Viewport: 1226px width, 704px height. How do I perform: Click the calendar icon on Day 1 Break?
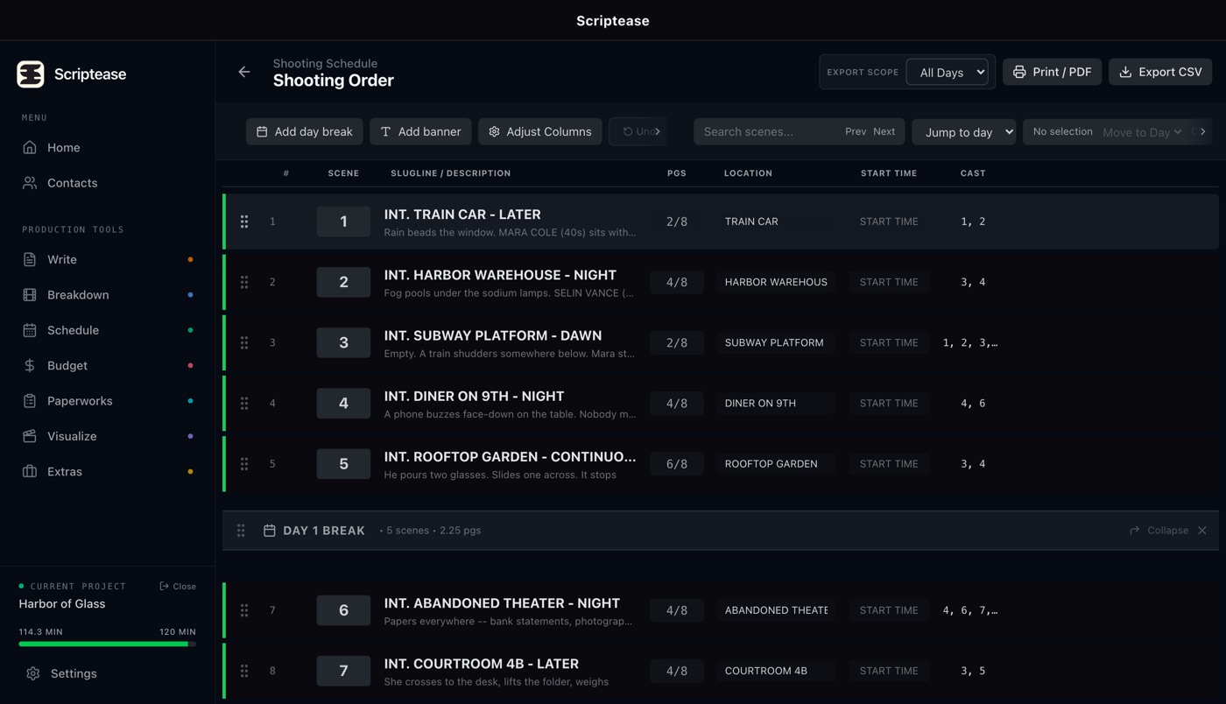pyautogui.click(x=270, y=531)
